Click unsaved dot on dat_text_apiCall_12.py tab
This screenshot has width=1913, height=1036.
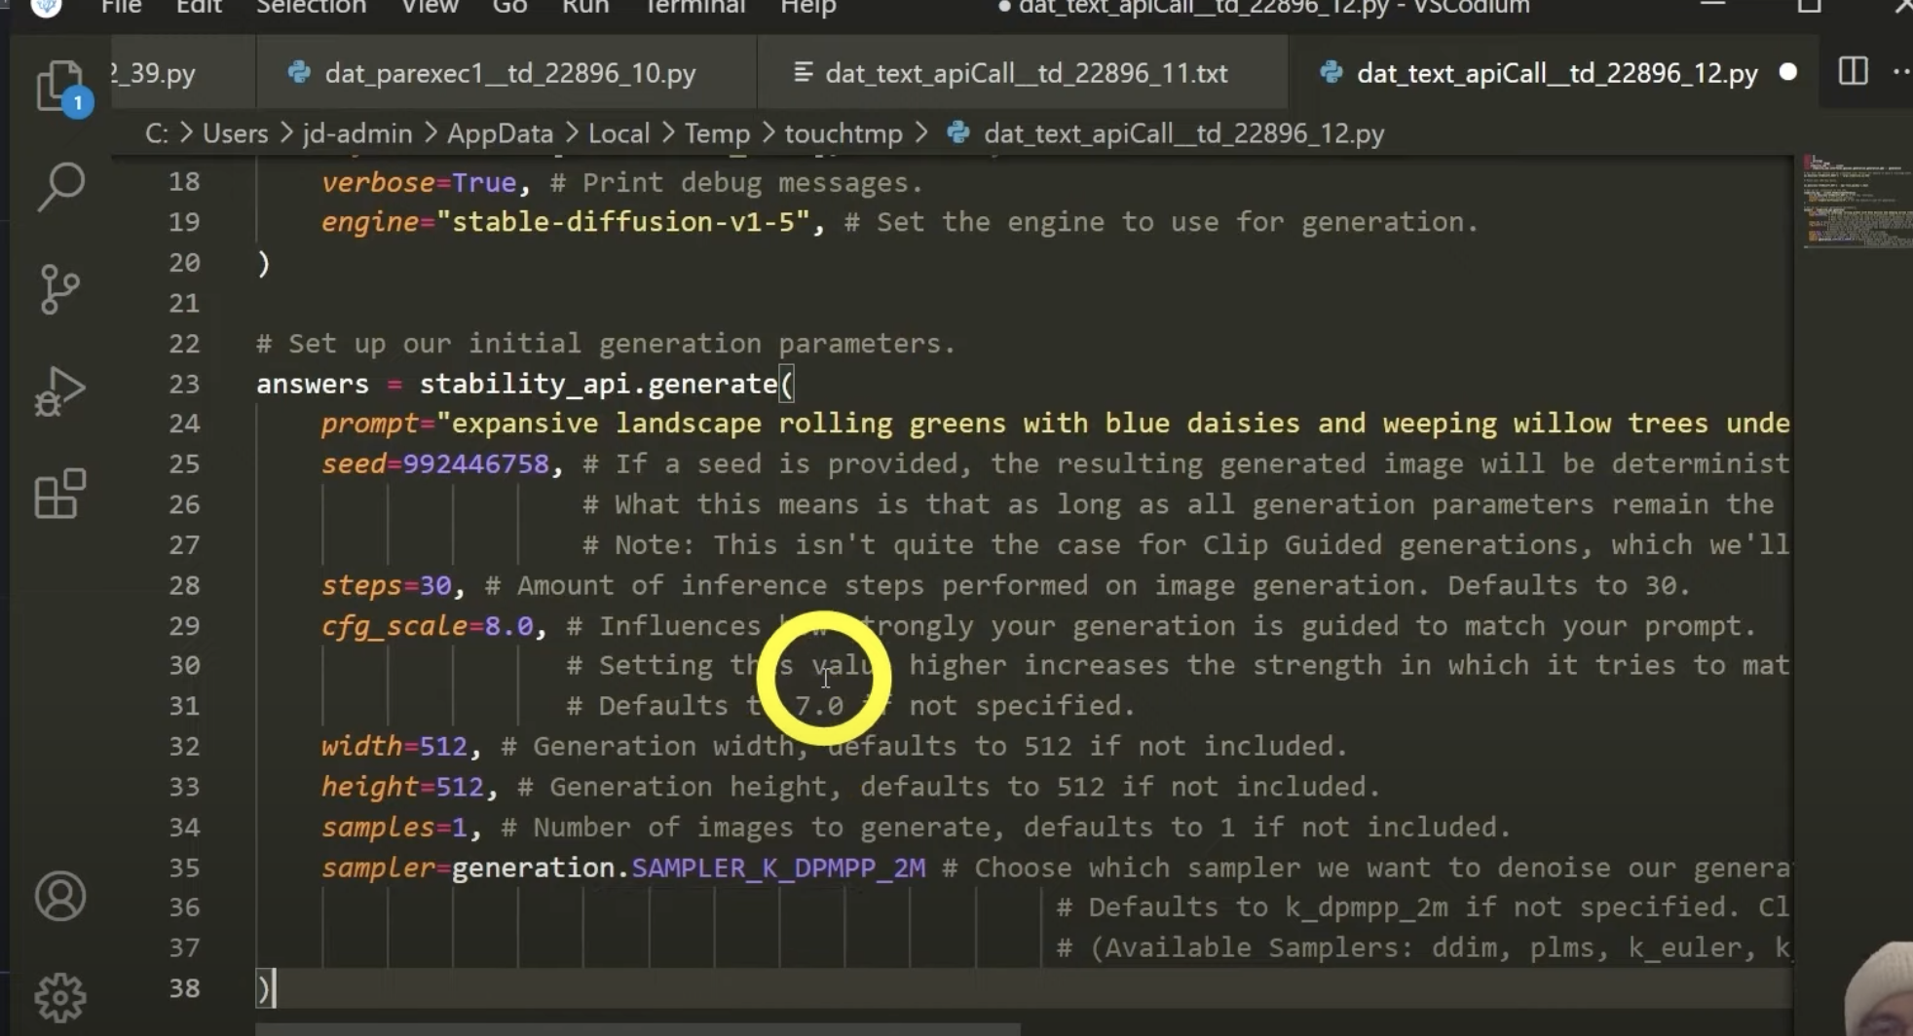point(1787,73)
